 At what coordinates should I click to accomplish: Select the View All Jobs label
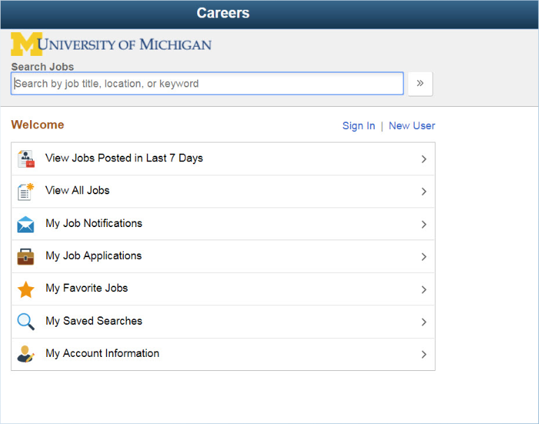(78, 190)
